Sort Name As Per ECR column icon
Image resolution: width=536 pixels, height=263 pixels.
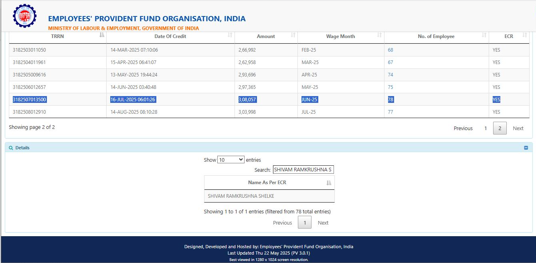tap(329, 183)
